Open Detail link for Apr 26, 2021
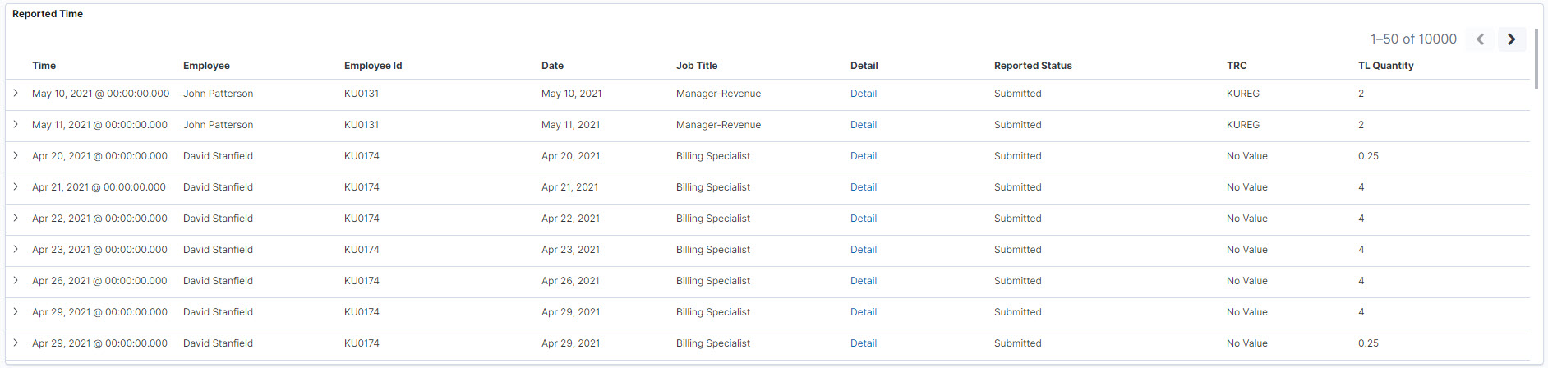The image size is (1548, 368). point(863,281)
